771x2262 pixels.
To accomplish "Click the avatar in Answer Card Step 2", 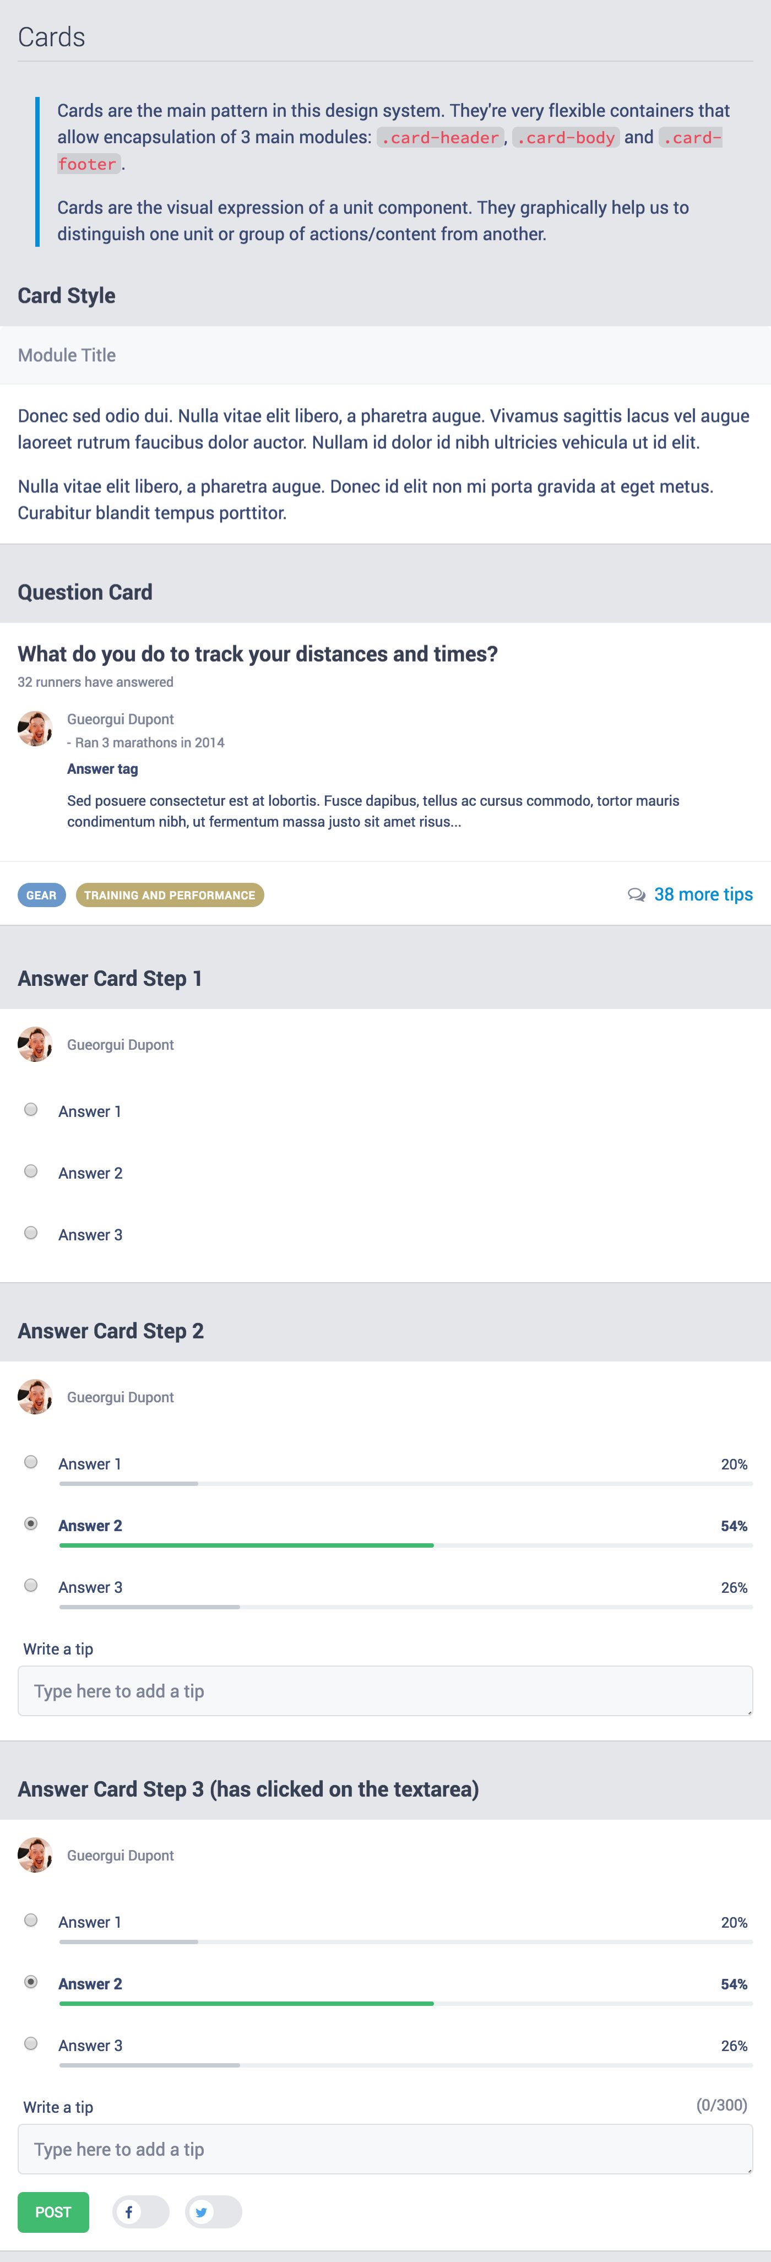I will [35, 1396].
